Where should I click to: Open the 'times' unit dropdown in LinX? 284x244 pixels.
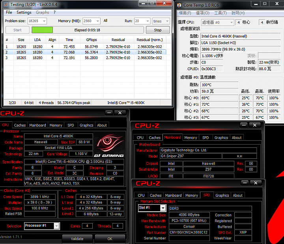(167, 21)
